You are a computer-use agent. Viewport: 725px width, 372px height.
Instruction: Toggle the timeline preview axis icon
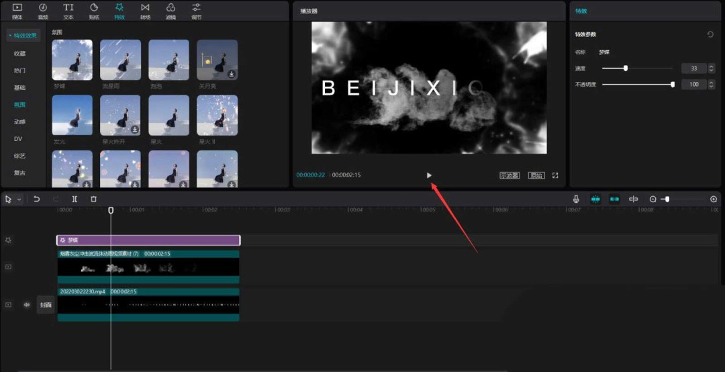tap(633, 199)
